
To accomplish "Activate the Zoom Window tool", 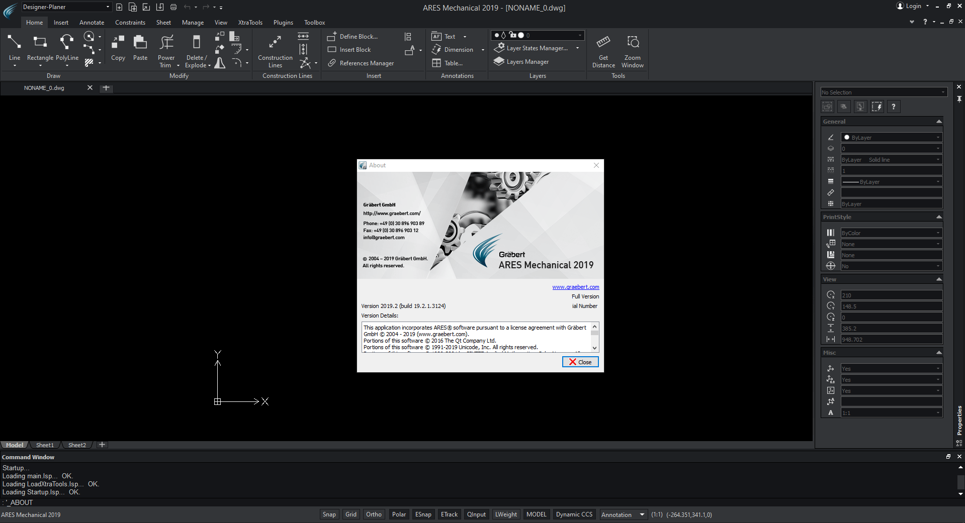I will point(632,49).
